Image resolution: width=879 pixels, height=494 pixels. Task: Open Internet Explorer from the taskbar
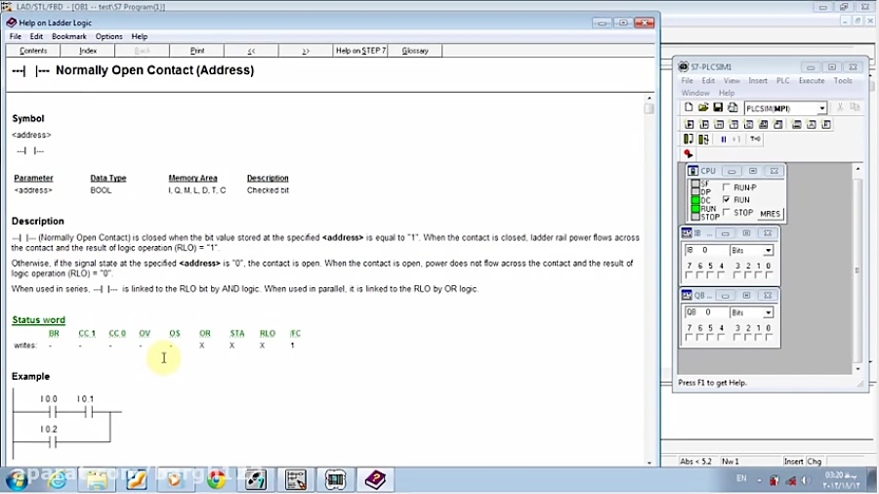[x=58, y=479]
